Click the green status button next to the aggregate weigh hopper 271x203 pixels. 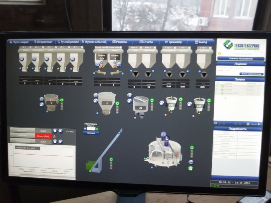pos(62,100)
